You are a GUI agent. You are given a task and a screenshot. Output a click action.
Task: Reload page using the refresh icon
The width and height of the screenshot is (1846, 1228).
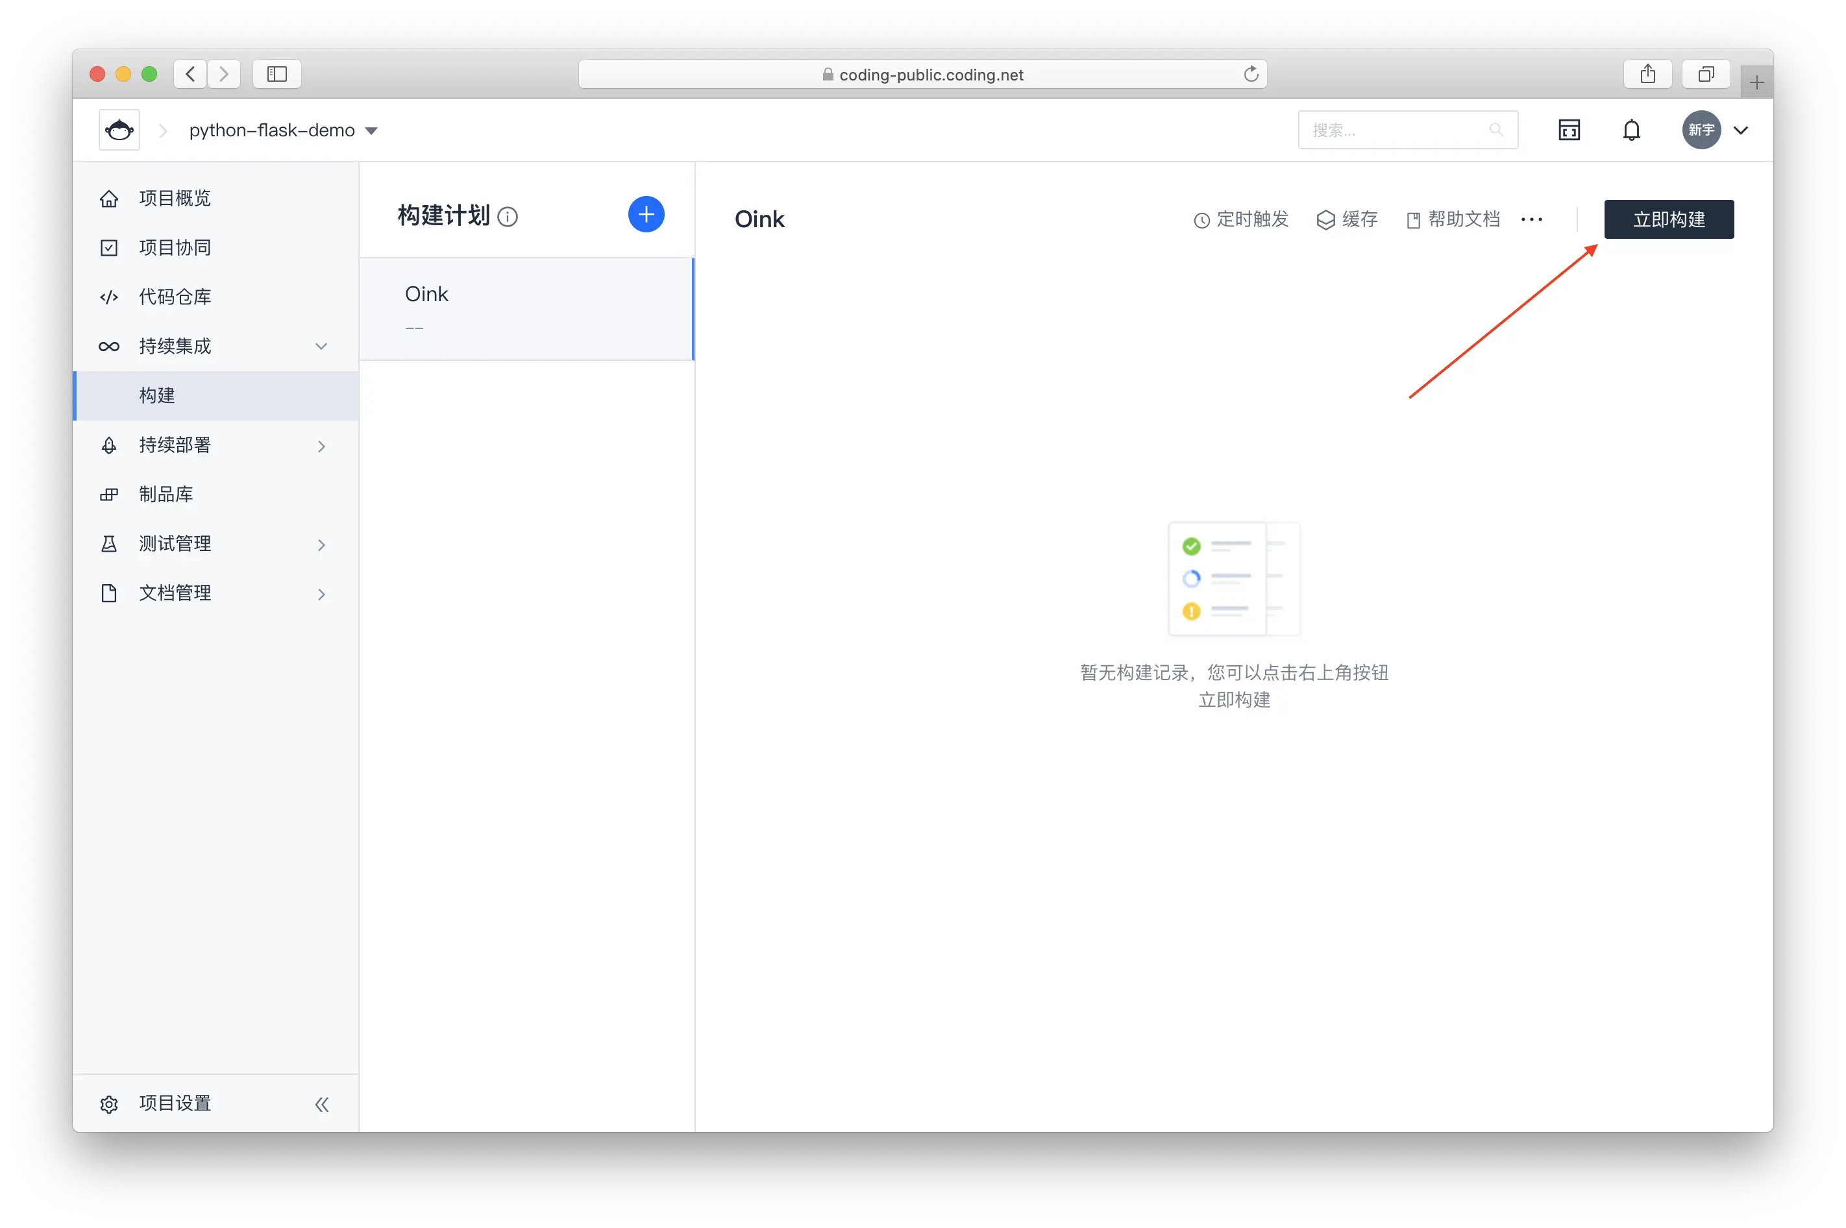[x=1251, y=75]
